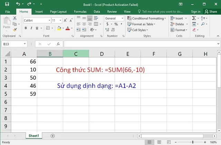Apply red Font Color swatch
This screenshot has height=145, width=221.
click(68, 28)
